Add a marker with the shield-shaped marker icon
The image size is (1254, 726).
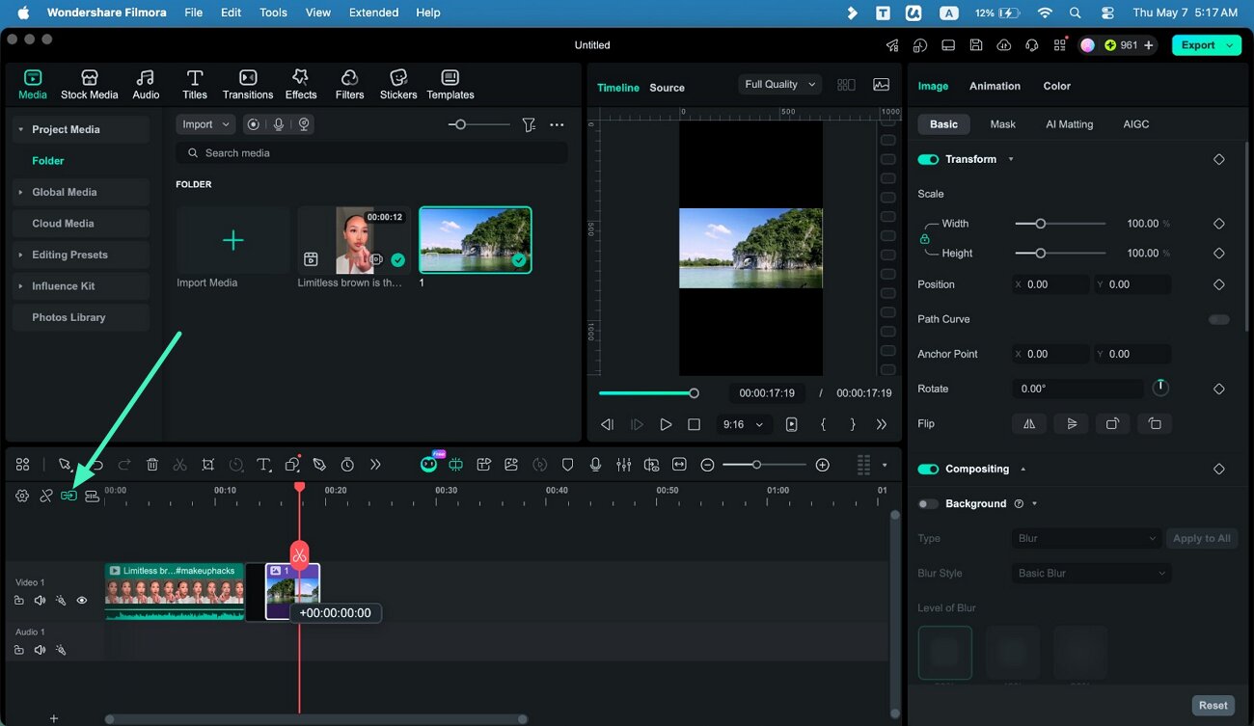(567, 465)
